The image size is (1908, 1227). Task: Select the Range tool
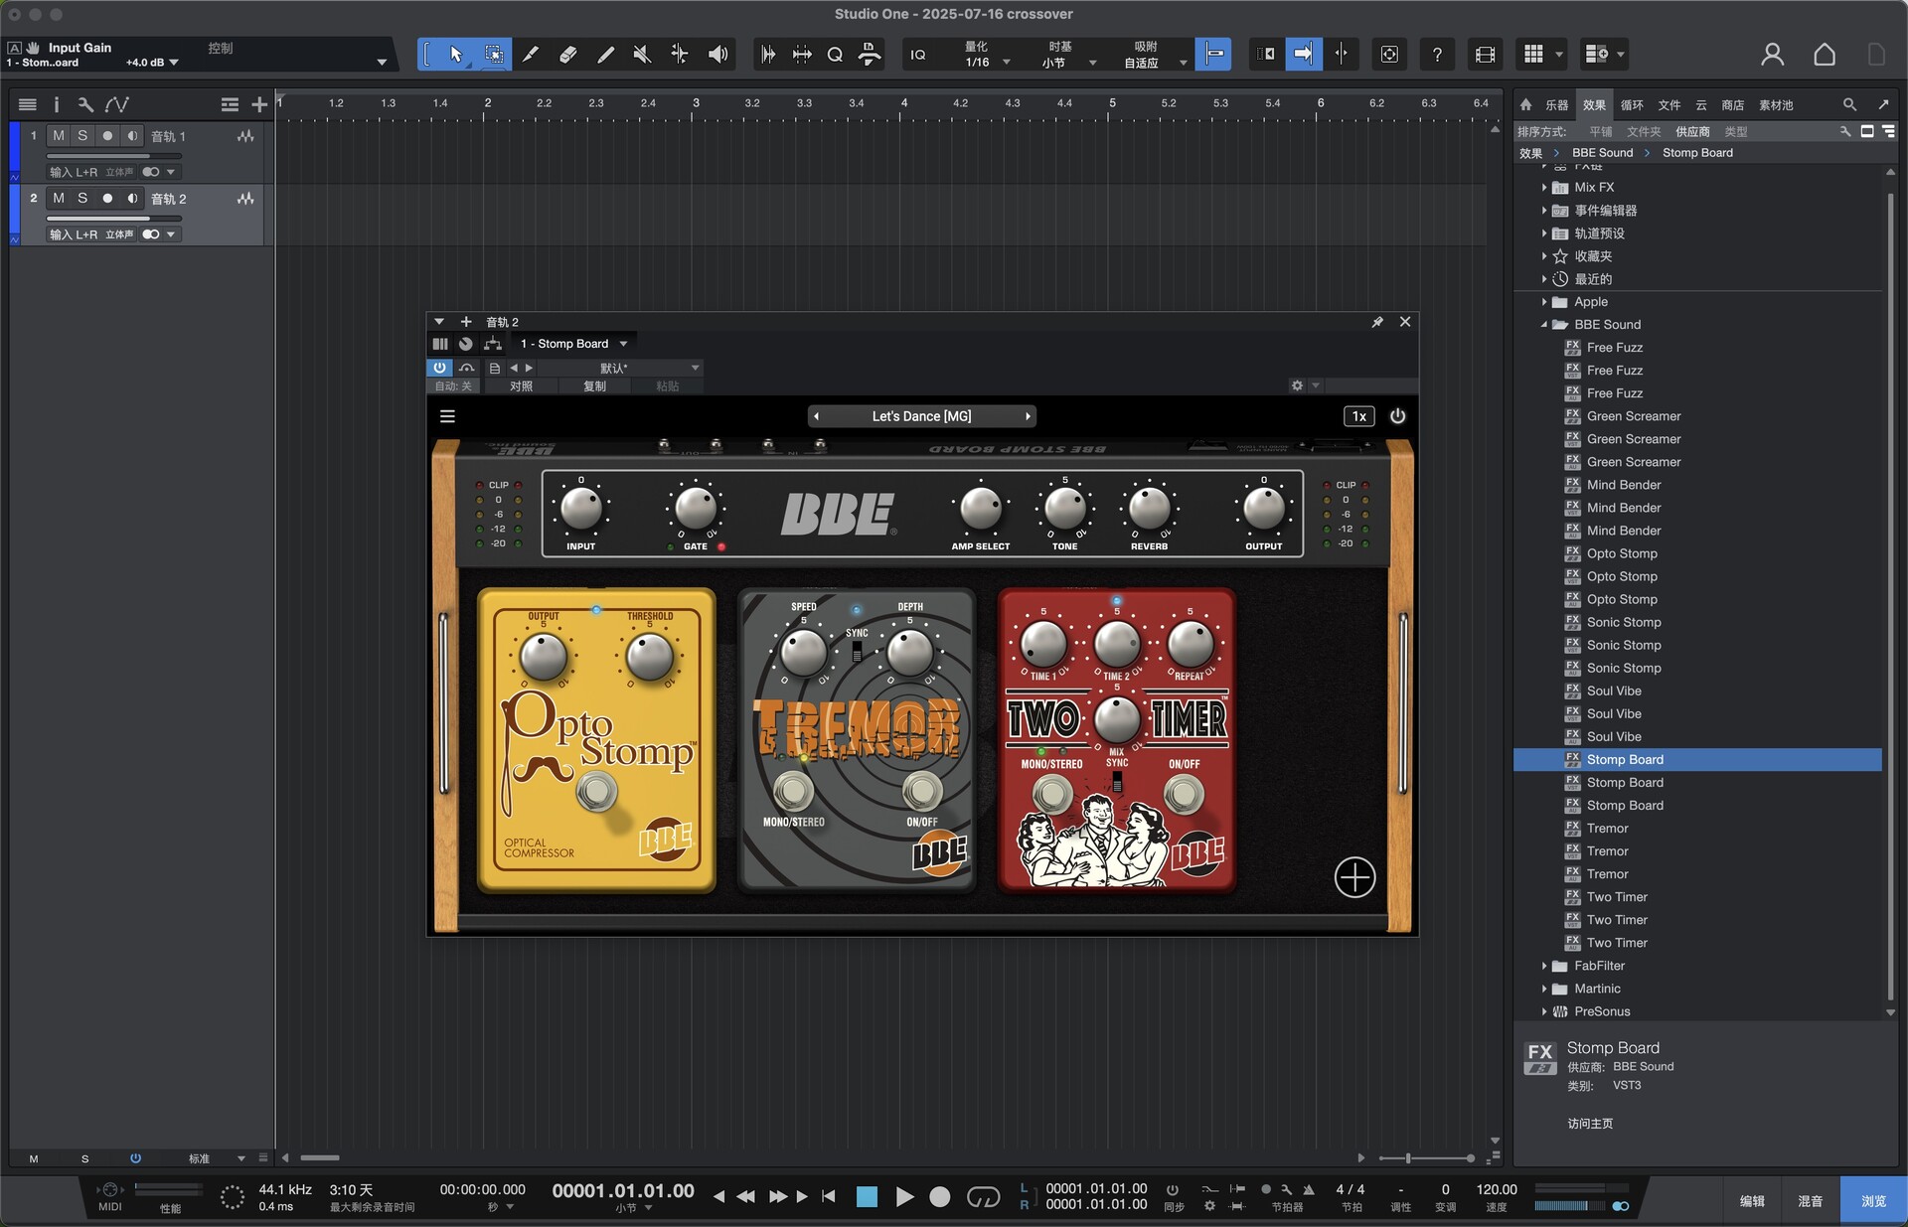coord(494,55)
